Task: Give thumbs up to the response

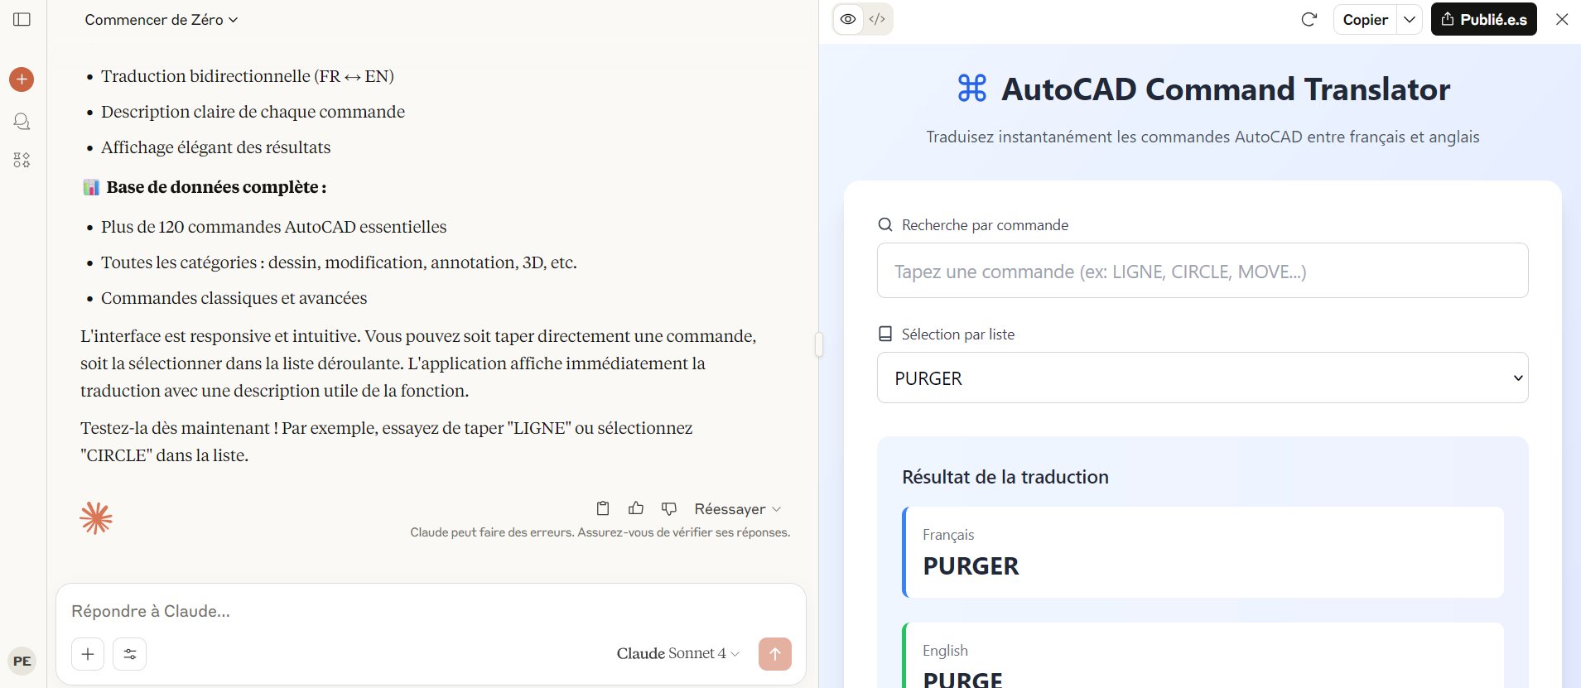Action: 636,508
